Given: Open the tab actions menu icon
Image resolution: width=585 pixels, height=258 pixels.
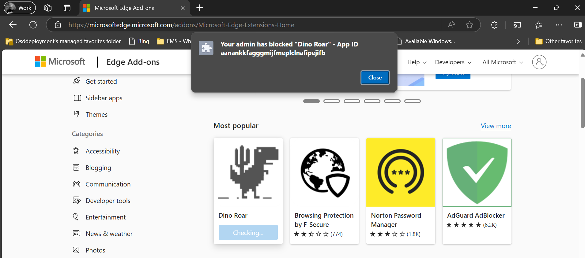Looking at the screenshot, I should [67, 8].
